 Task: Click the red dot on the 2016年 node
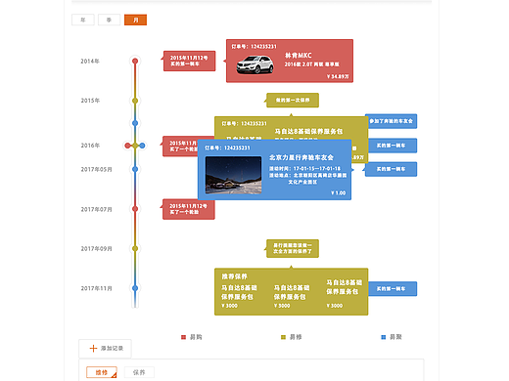click(x=127, y=146)
